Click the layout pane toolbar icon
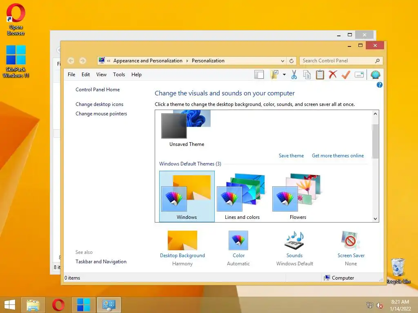The width and height of the screenshot is (418, 313). coord(259,75)
